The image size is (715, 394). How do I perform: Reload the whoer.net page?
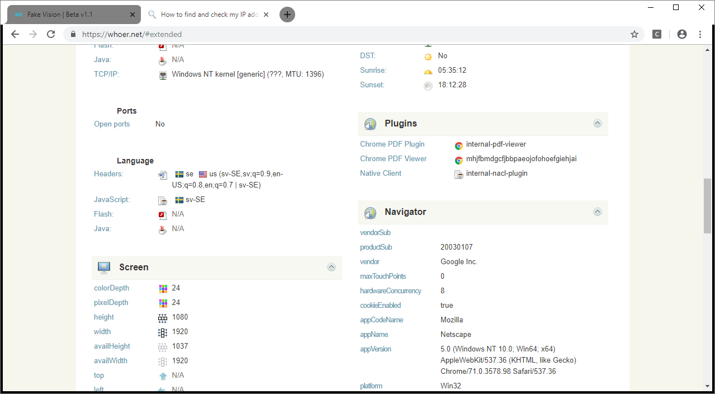[51, 34]
